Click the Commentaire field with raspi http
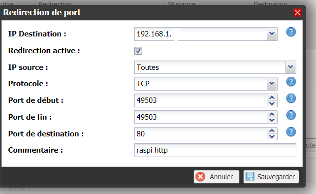Screen dimensions: 316x194 tap(215, 150)
